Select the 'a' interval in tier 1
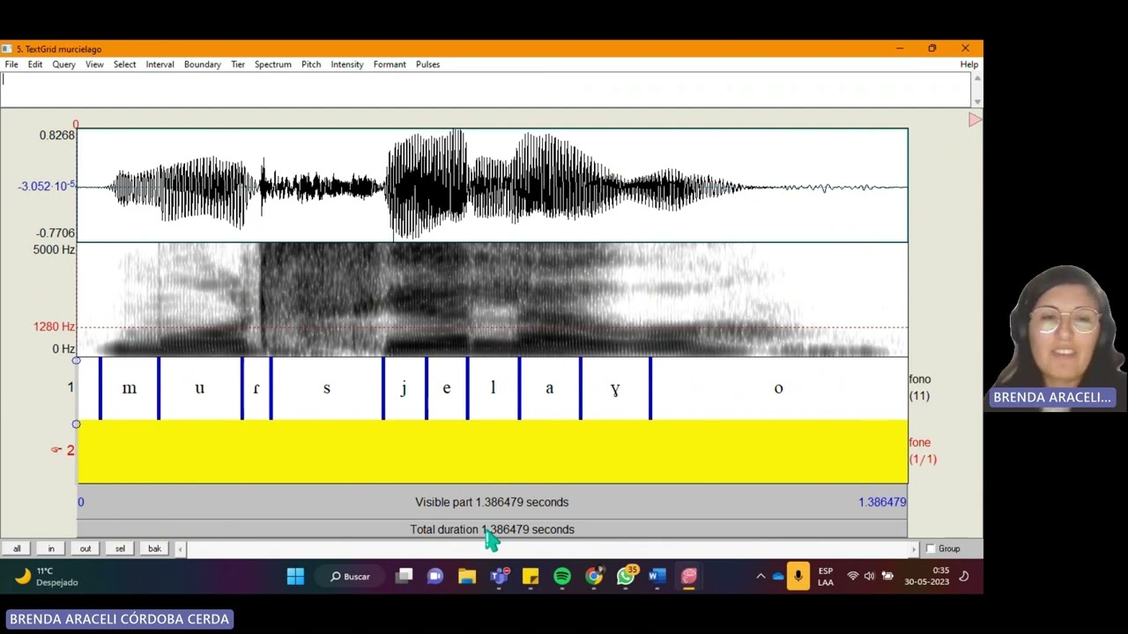This screenshot has width=1128, height=634. 550,388
